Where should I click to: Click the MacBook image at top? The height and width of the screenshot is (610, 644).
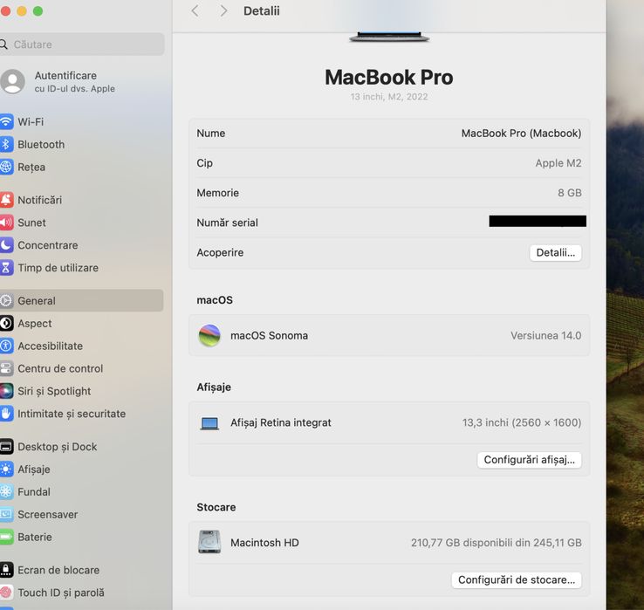coord(389,37)
